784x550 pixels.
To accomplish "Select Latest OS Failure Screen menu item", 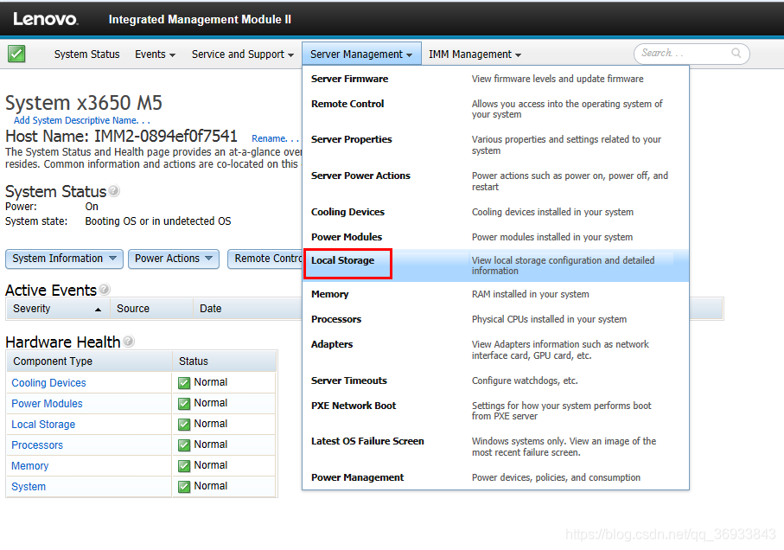I will tap(367, 441).
